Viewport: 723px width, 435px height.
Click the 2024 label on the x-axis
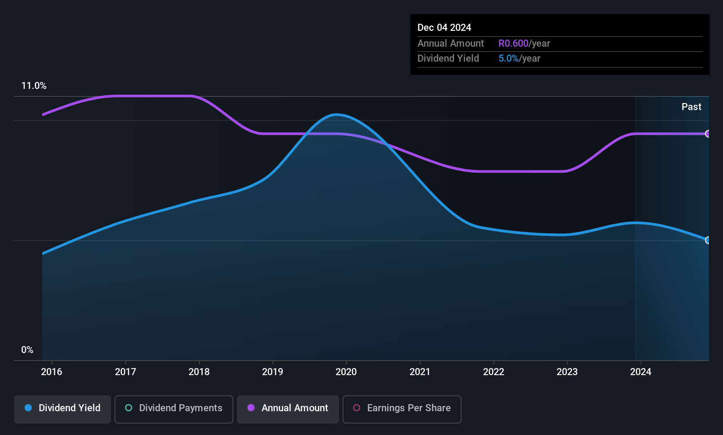click(x=641, y=372)
